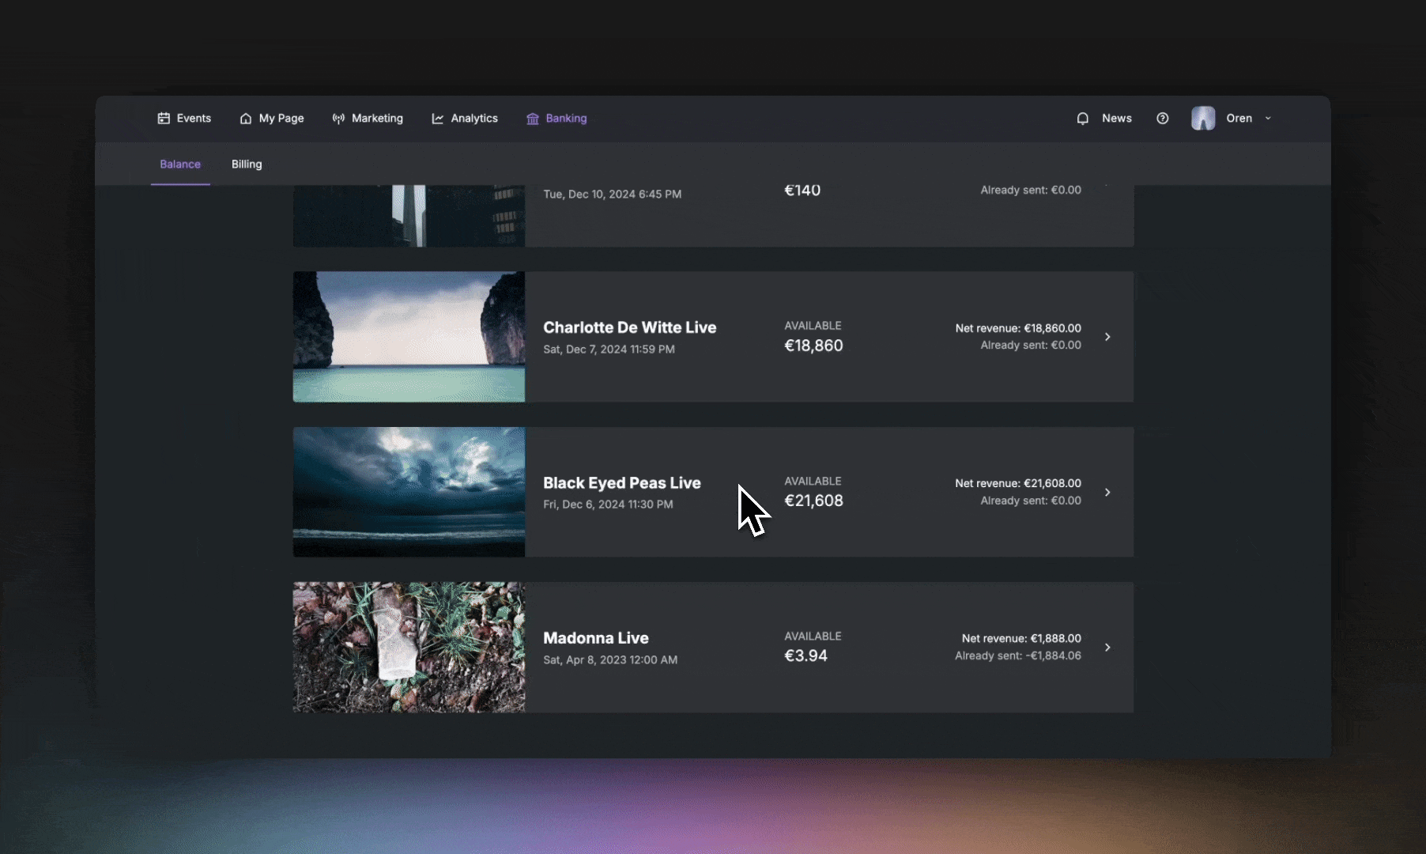1426x854 pixels.
Task: Click the Oren profile avatar
Action: pos(1203,119)
